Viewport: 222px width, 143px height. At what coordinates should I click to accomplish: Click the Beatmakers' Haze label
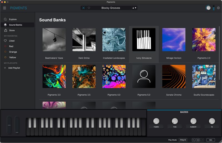click(54, 58)
